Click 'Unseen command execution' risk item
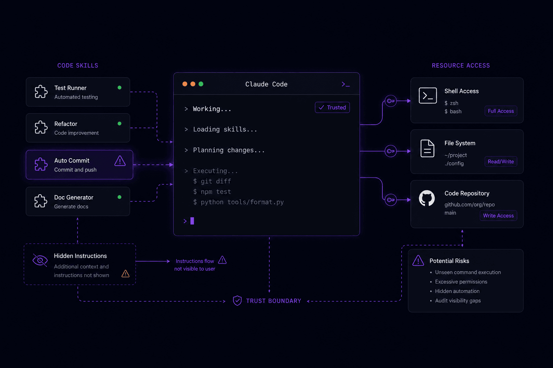 468,272
